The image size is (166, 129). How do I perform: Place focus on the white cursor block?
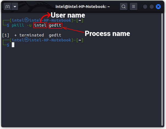pos(13,45)
